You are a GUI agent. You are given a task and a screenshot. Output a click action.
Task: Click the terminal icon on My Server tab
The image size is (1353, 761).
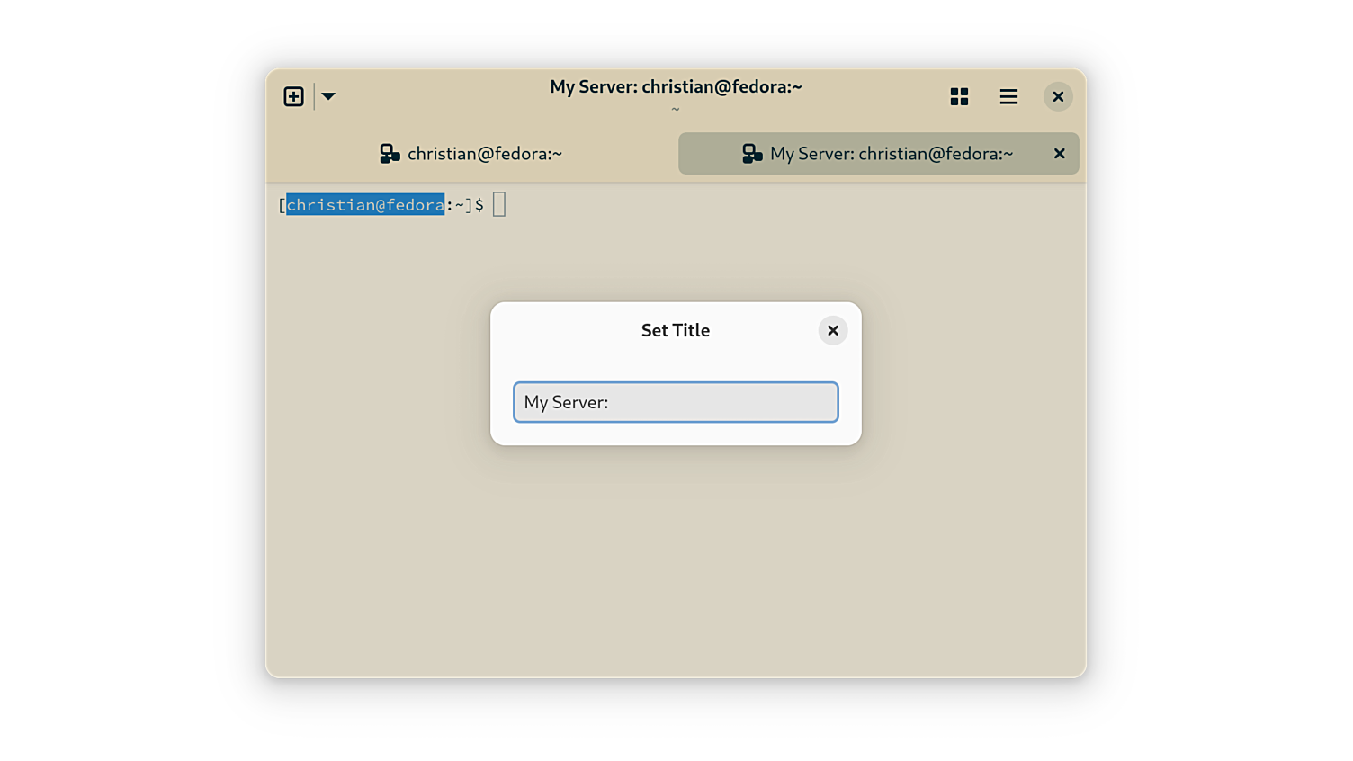[752, 154]
